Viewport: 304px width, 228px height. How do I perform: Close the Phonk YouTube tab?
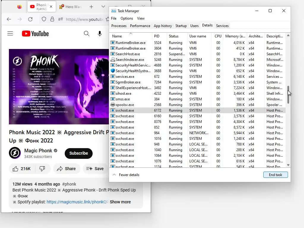51,7
